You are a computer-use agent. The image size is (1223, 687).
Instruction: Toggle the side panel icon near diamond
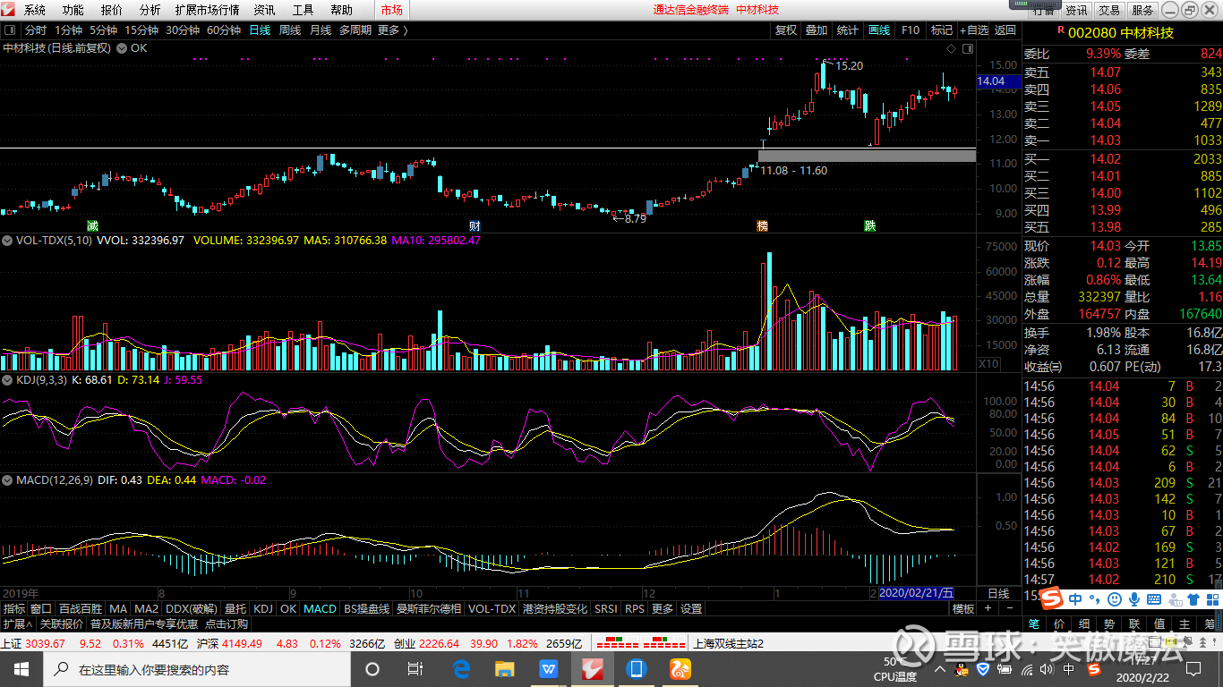pyautogui.click(x=967, y=48)
